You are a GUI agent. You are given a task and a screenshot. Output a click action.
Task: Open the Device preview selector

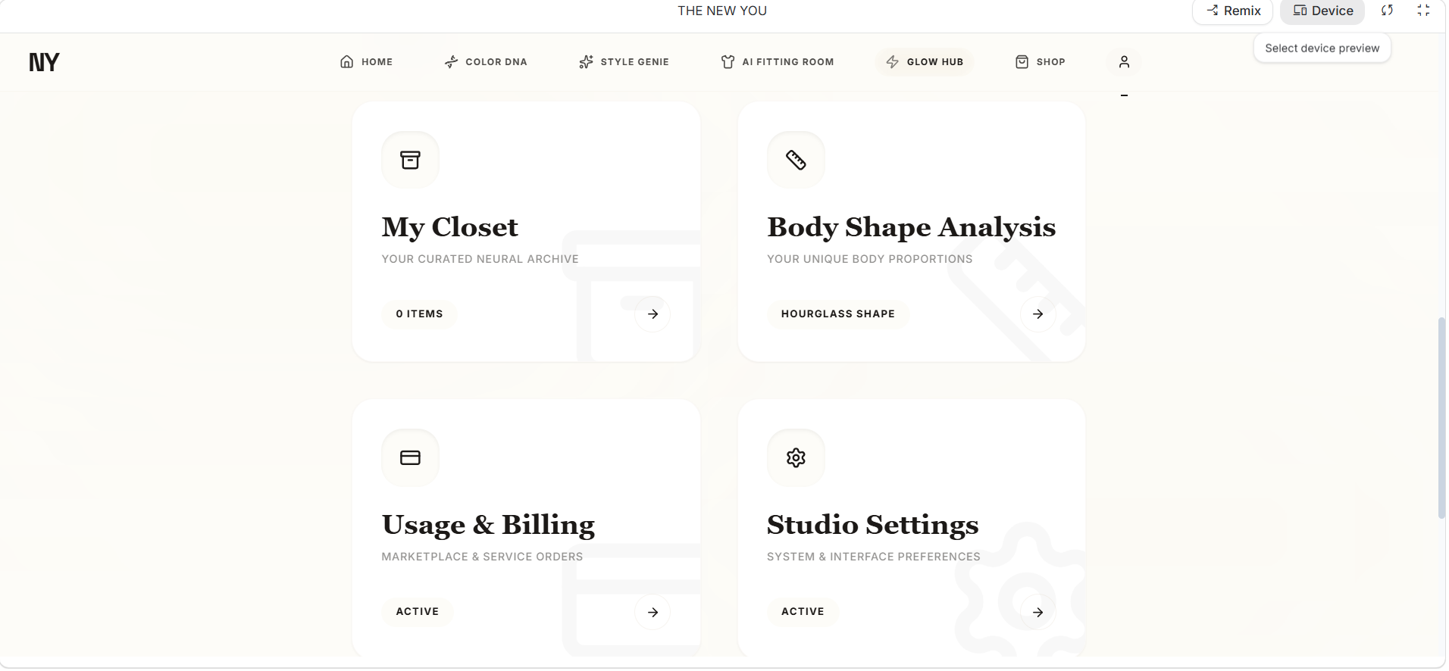(x=1322, y=11)
